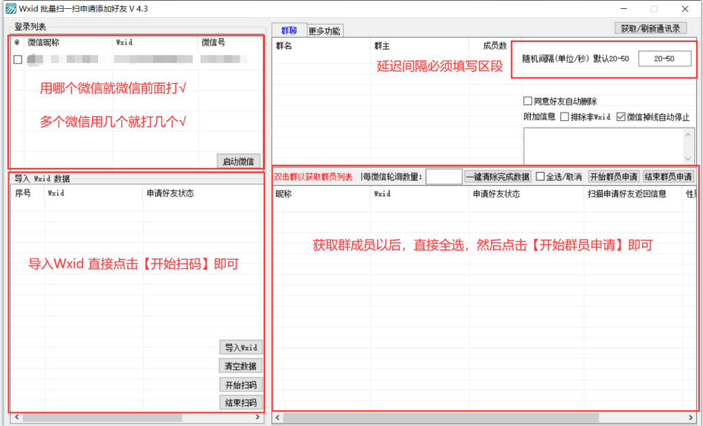Click the app logo icon in title bar
Viewport: 703px width, 426px height.
[x=11, y=9]
